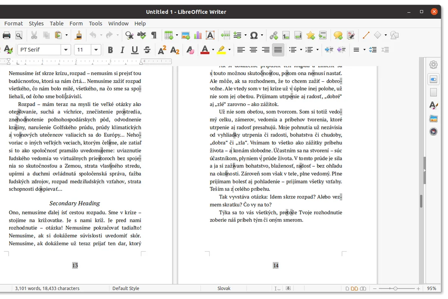The height and width of the screenshot is (299, 448).
Task: Click the New Style from Selection icon
Action: tap(7, 50)
